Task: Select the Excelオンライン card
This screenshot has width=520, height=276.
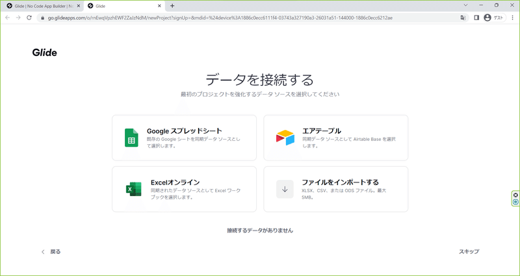Action: [x=185, y=189]
